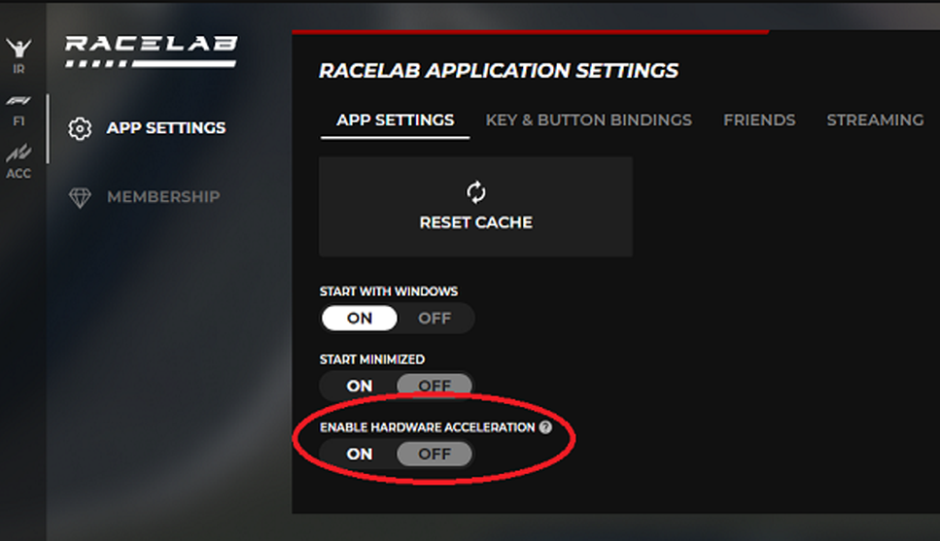Set Start With Windows to ON
This screenshot has width=940, height=541.
click(360, 319)
